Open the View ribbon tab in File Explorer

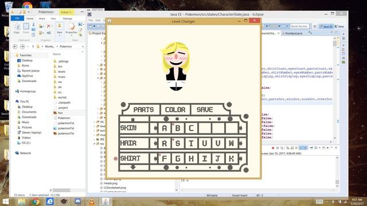(53, 18)
